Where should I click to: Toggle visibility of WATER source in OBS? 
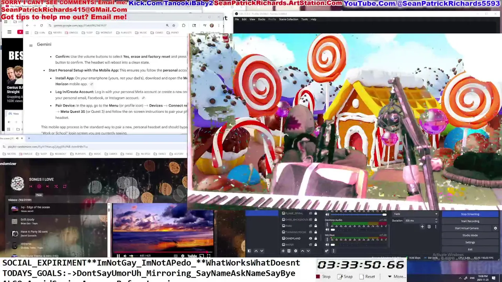[311, 245]
